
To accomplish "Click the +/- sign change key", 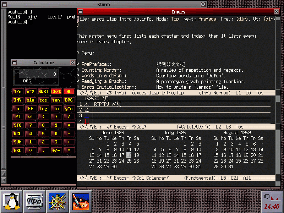I will [x=56, y=150].
